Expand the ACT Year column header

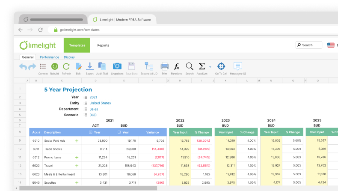(x=91, y=132)
